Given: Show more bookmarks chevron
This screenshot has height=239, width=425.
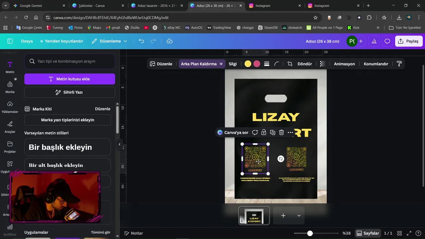Looking at the screenshot, I should coord(378,28).
